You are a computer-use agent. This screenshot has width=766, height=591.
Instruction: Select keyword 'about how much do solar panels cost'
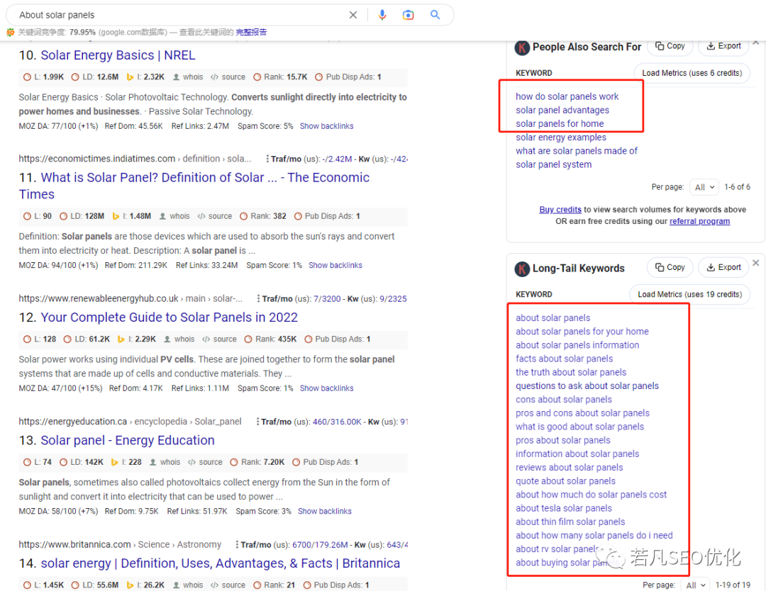(x=591, y=495)
